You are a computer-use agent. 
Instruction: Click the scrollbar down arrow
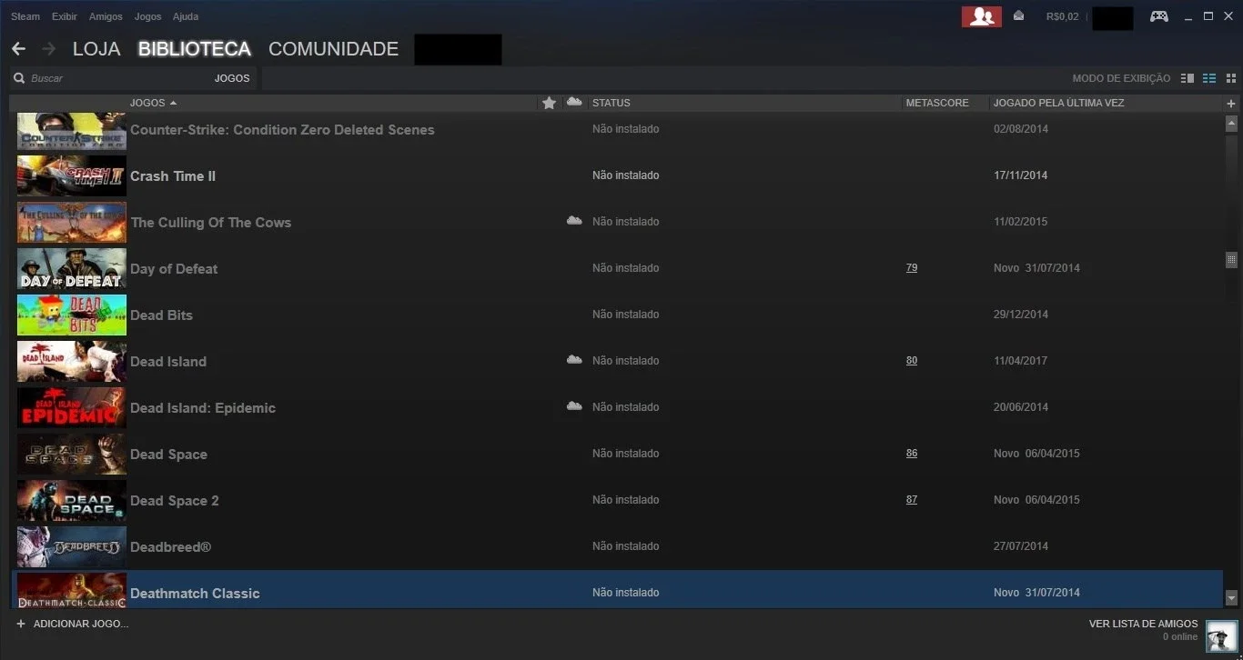(1232, 598)
